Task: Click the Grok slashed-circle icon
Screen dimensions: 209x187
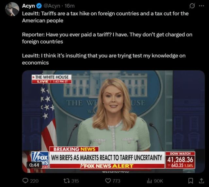Action: click(192, 6)
